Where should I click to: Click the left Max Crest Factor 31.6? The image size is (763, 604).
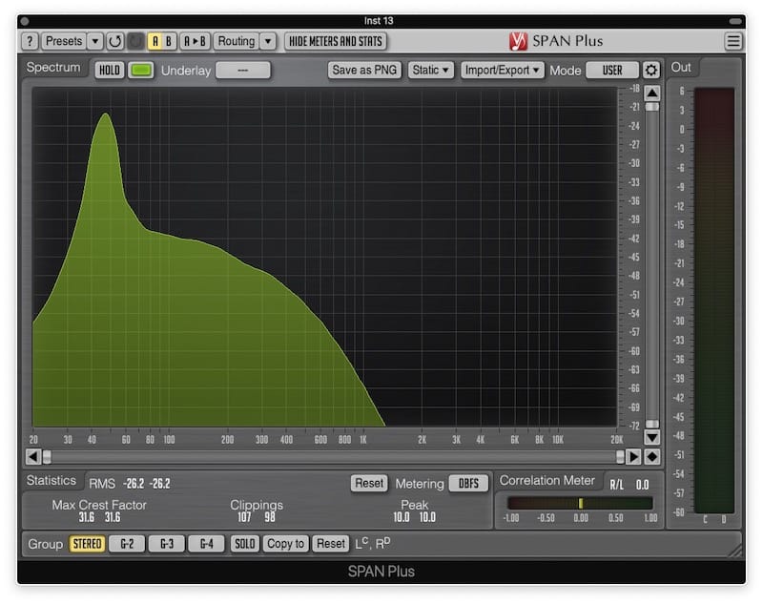[87, 517]
